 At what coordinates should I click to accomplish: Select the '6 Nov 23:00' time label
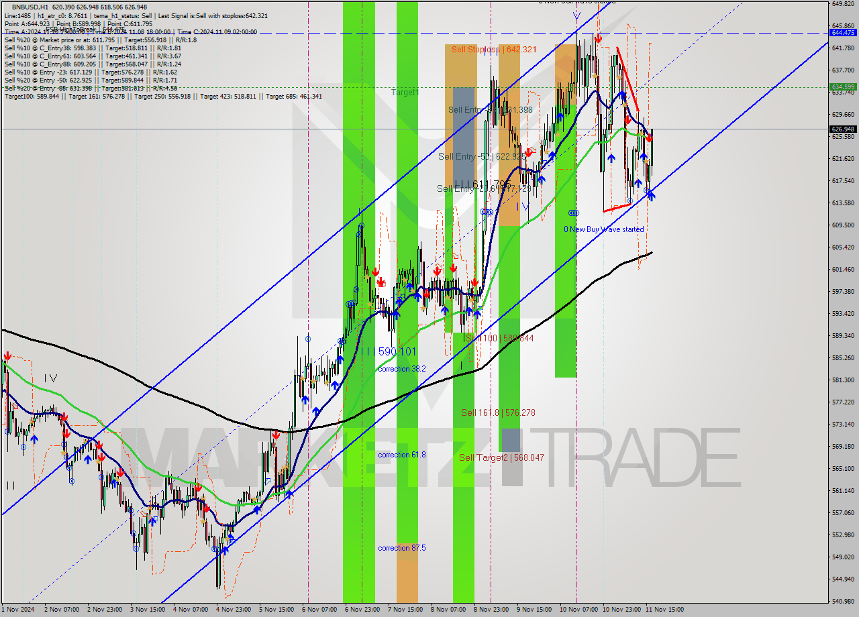(x=363, y=610)
